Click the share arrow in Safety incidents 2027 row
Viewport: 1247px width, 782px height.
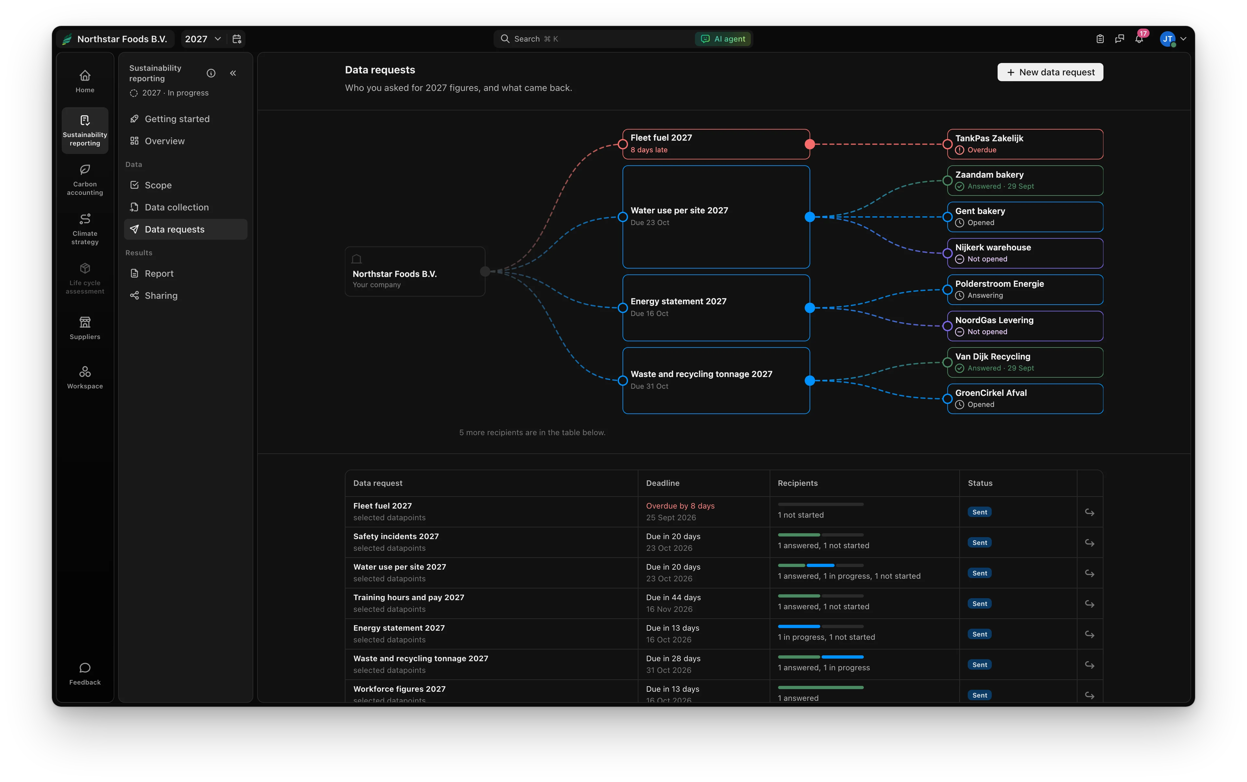tap(1090, 543)
